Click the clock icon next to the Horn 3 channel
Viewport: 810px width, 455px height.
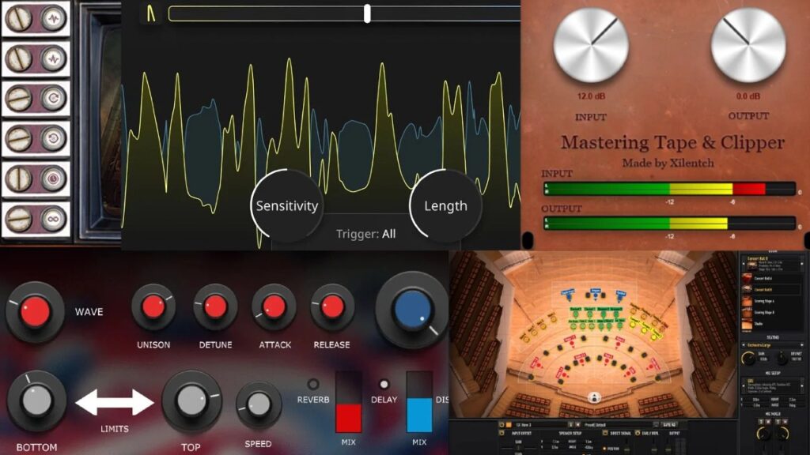coord(501,424)
